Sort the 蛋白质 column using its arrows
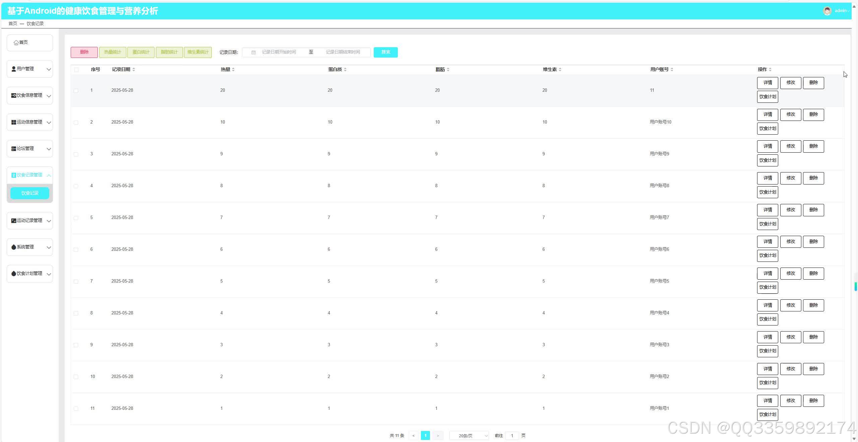The height and width of the screenshot is (442, 858). pyautogui.click(x=345, y=70)
